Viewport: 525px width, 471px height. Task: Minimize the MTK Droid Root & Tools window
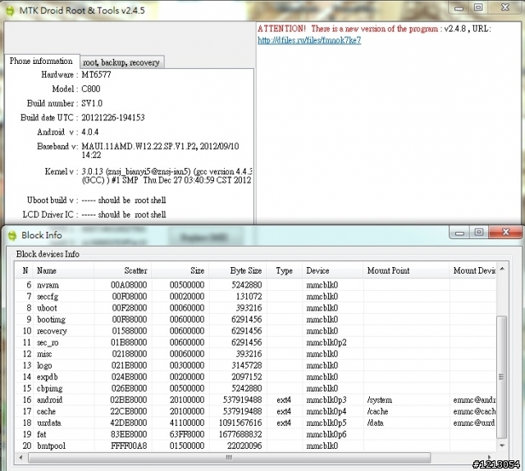[x=459, y=7]
